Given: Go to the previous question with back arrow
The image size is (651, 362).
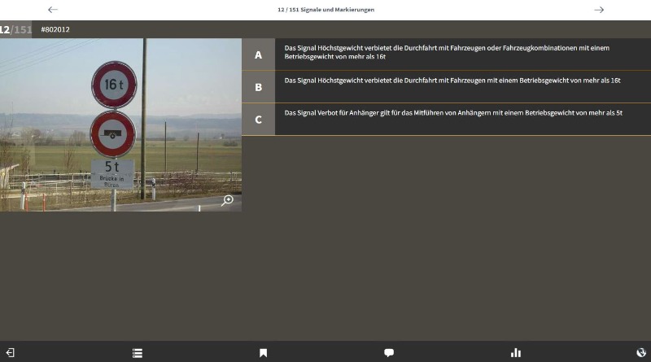Looking at the screenshot, I should pyautogui.click(x=53, y=10).
